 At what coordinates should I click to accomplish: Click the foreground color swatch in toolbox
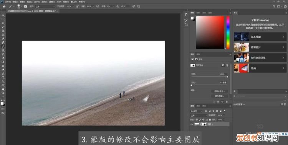2,103
